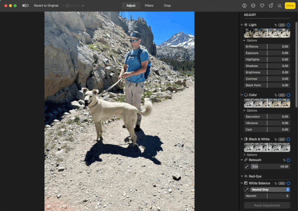This screenshot has width=298, height=211.
Task: Click the Exposure slider
Action: click(x=267, y=53)
